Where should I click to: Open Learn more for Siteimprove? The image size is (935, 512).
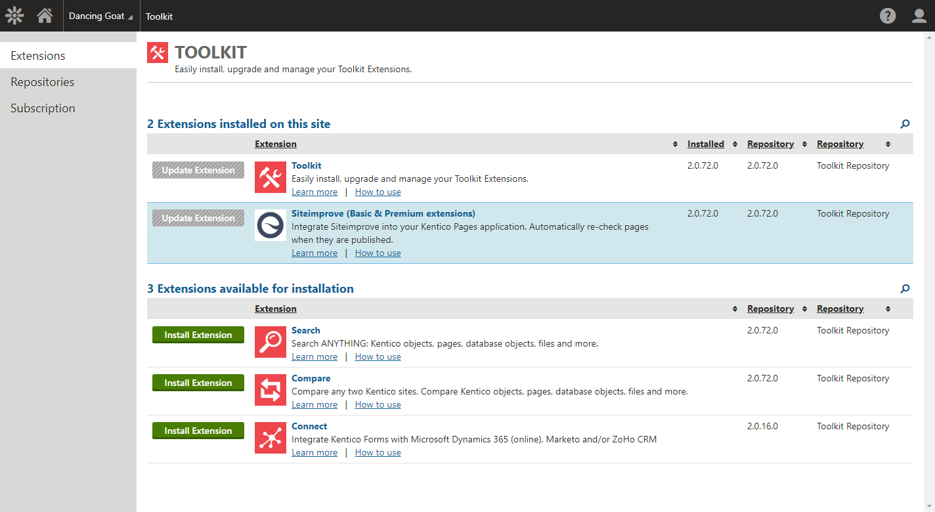[x=315, y=253]
